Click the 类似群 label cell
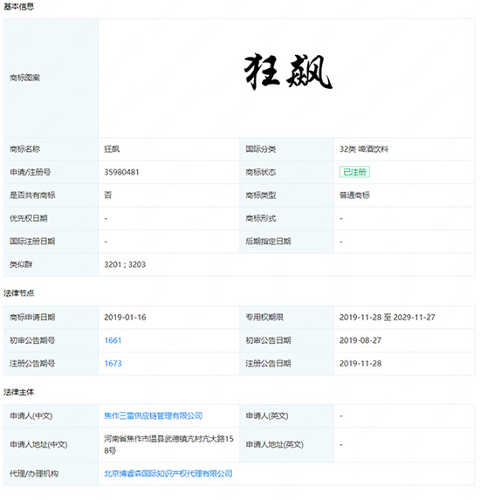The height and width of the screenshot is (500, 480). tap(51, 264)
